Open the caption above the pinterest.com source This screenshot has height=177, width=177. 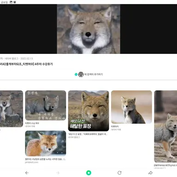[46, 159]
